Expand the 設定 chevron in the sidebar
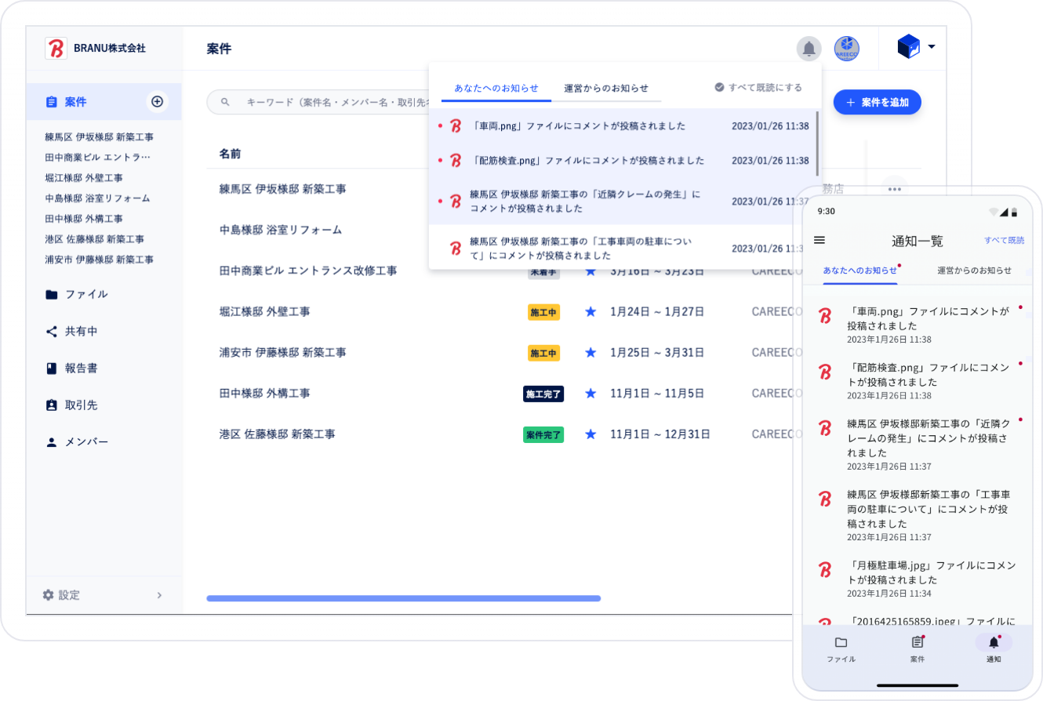This screenshot has height=701, width=1043. (159, 594)
